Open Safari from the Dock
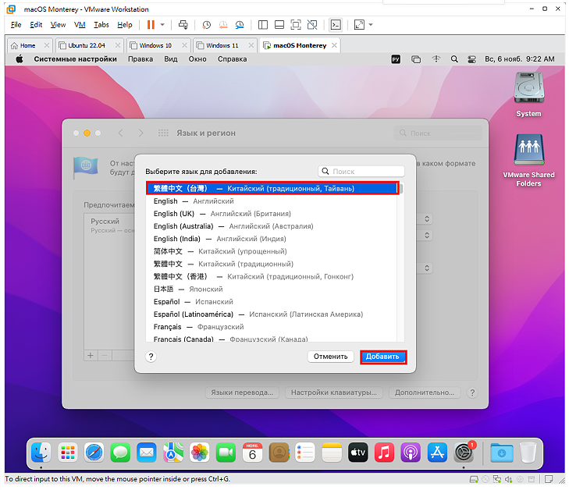This screenshot has width=569, height=490. click(94, 452)
